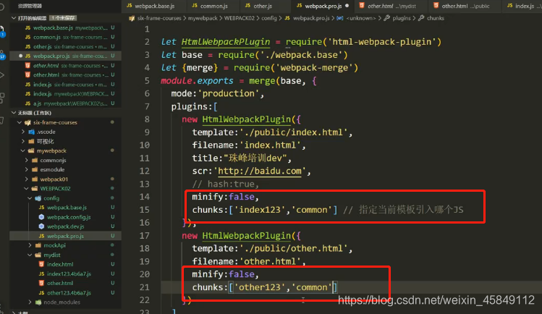Click line number 8 in the gutter
This screenshot has height=314, width=542.
(147, 119)
